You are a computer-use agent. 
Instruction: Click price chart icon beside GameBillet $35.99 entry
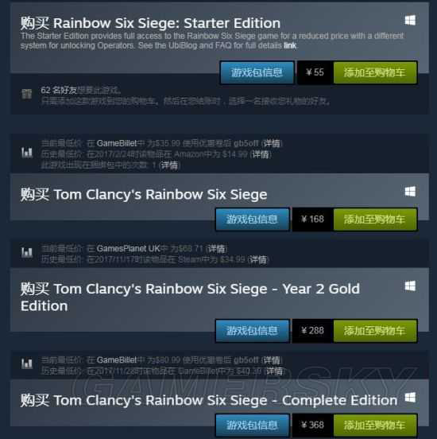coord(27,153)
